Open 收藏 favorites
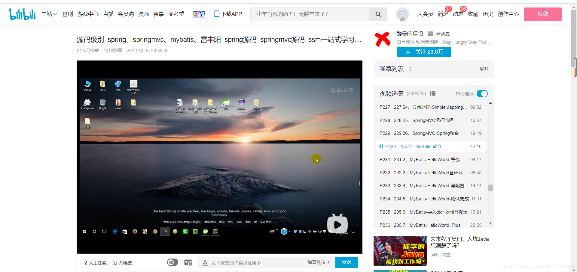Image resolution: width=577 pixels, height=272 pixels. 473,14
